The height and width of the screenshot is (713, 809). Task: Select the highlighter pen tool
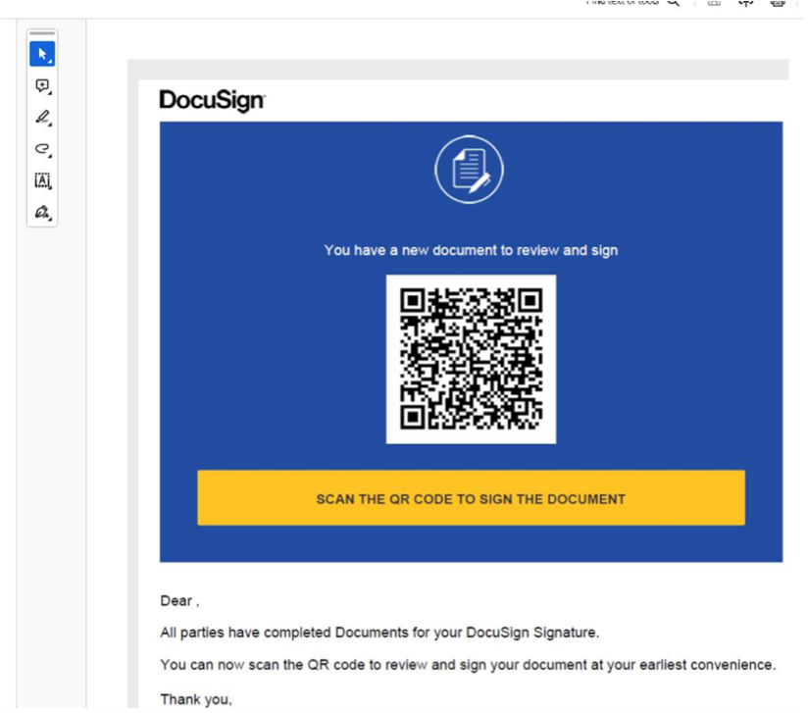click(42, 117)
